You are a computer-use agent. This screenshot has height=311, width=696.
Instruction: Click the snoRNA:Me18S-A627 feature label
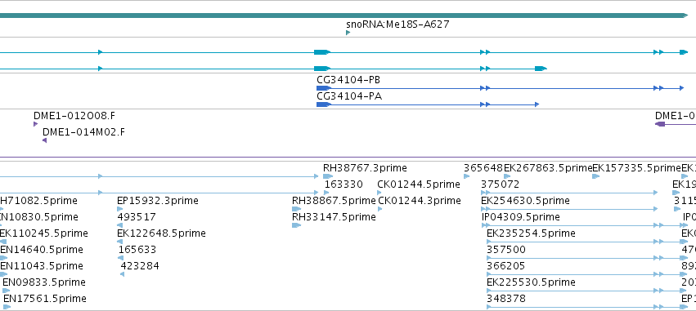[397, 24]
